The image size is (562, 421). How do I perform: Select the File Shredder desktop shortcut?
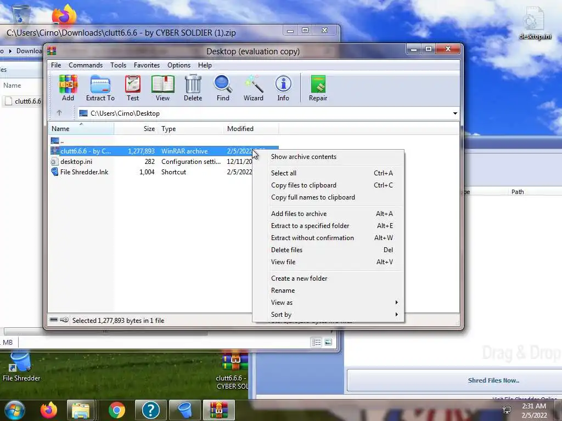pos(21,367)
